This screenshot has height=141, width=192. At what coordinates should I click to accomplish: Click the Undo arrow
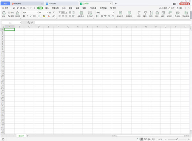(28, 8)
